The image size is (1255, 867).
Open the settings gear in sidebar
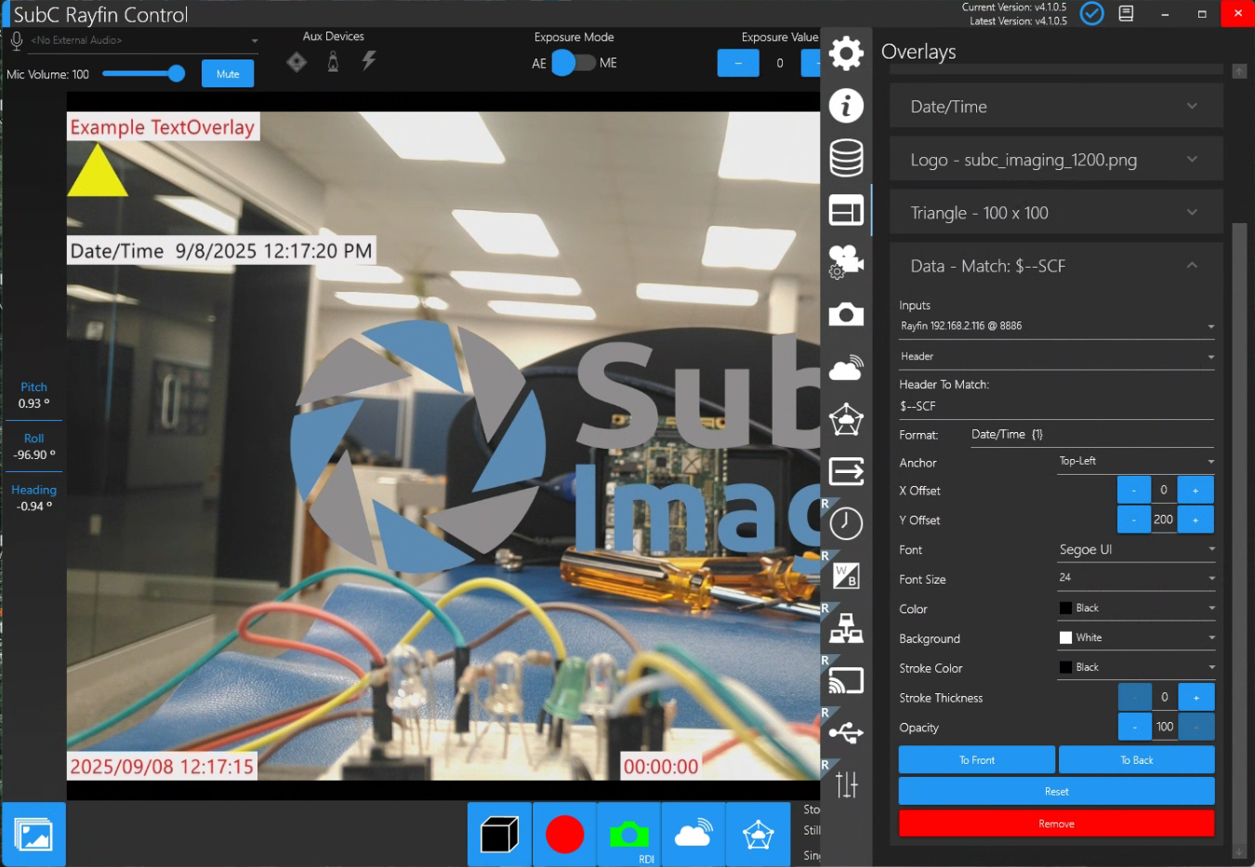coord(846,53)
